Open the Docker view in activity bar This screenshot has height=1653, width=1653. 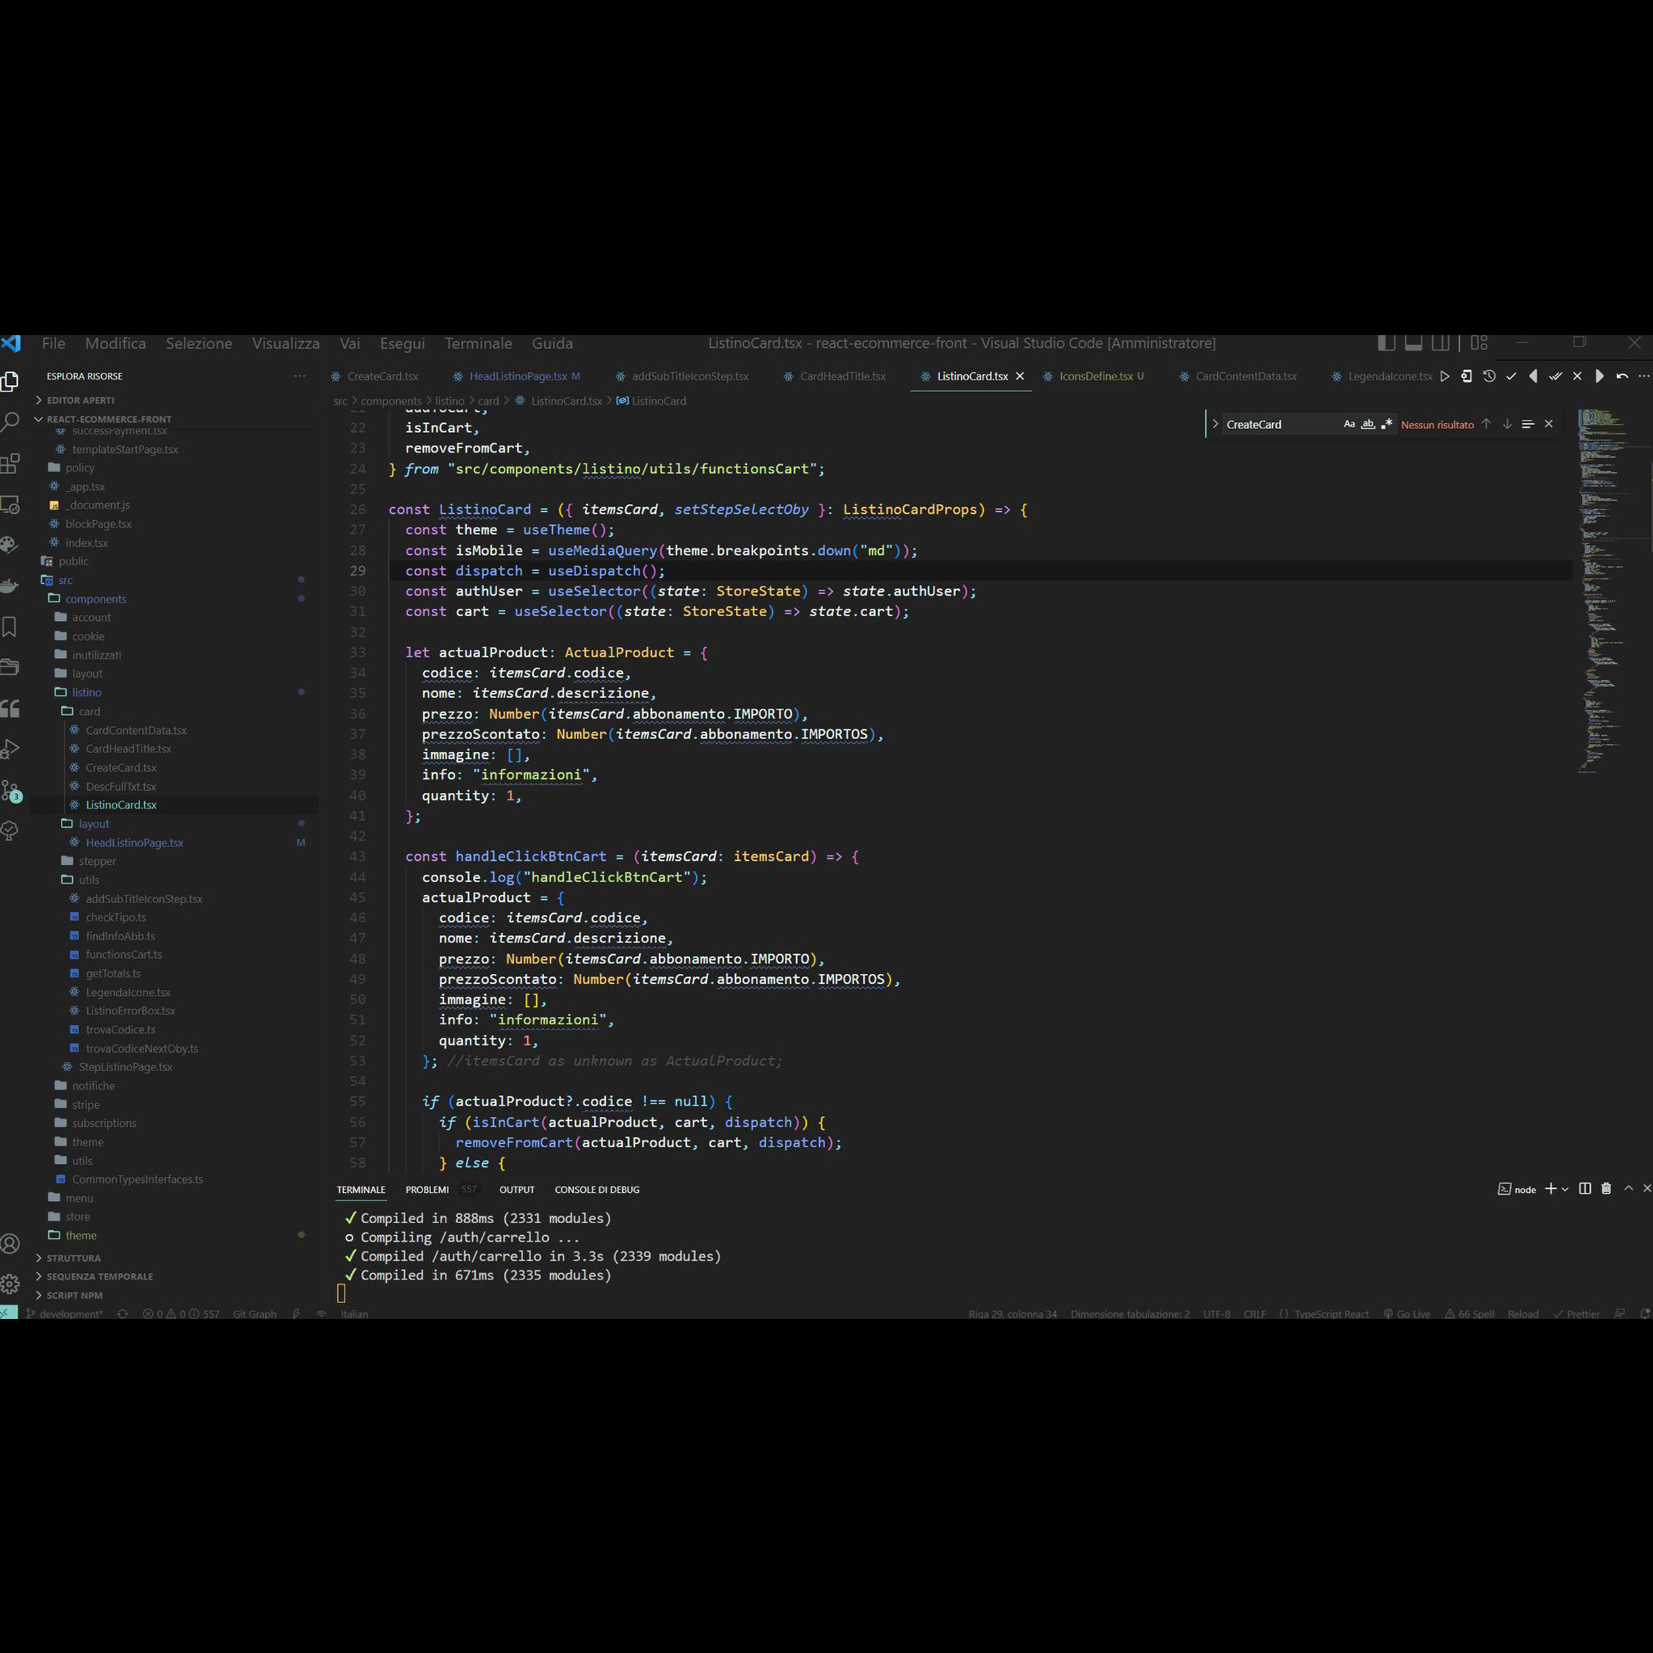[9, 586]
